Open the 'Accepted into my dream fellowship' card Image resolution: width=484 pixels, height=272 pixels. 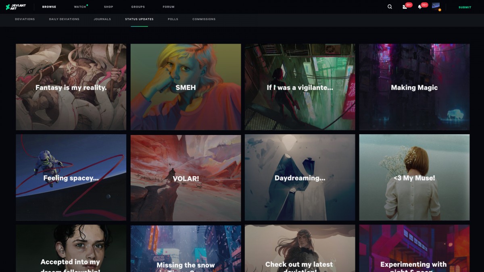[x=71, y=248]
